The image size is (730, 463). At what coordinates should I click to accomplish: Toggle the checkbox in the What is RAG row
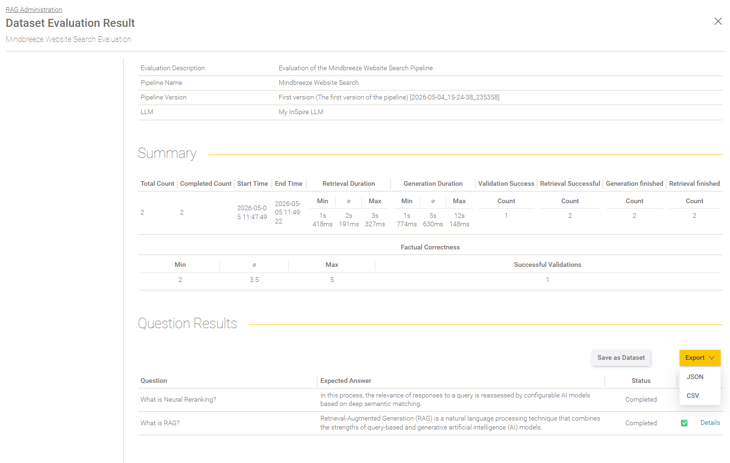(x=684, y=423)
